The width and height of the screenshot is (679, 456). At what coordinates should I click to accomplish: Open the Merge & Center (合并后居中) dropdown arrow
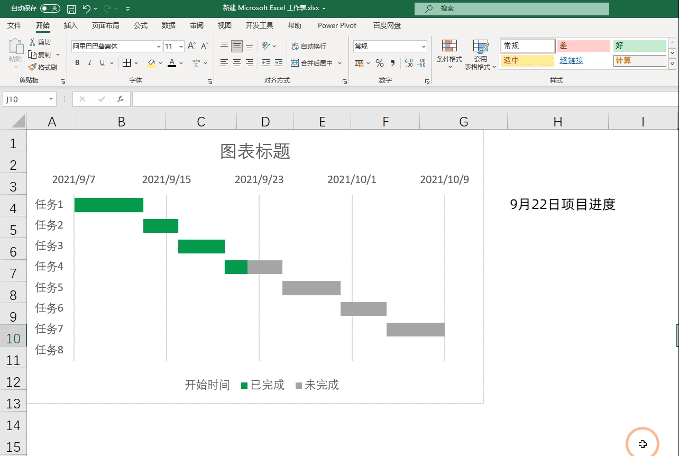click(340, 63)
